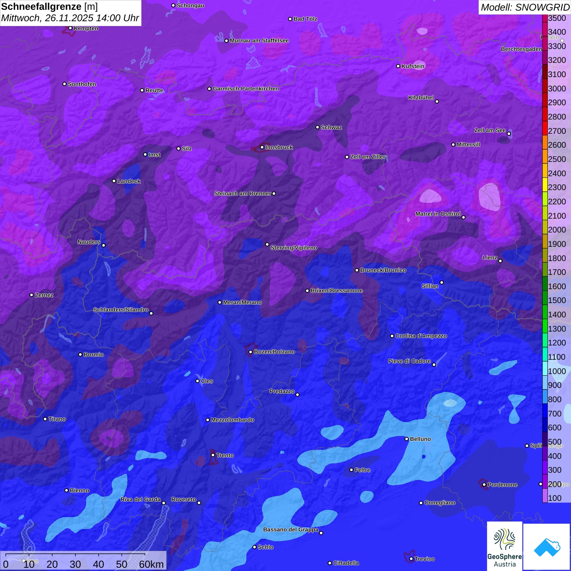Click the 60km scale bar label
This screenshot has height=571, width=571.
click(151, 564)
